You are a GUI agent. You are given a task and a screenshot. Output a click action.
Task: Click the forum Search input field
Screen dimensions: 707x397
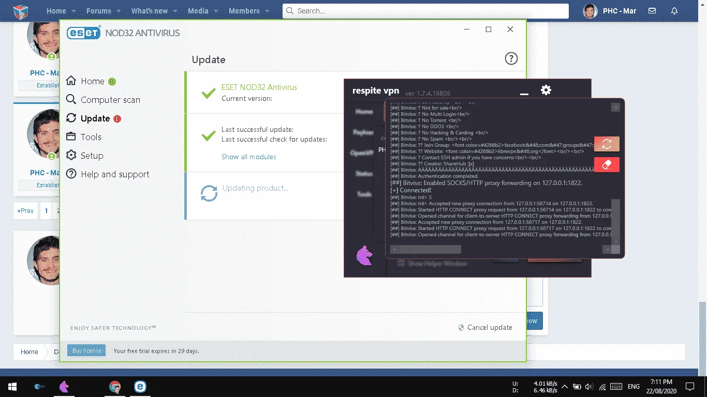click(425, 11)
